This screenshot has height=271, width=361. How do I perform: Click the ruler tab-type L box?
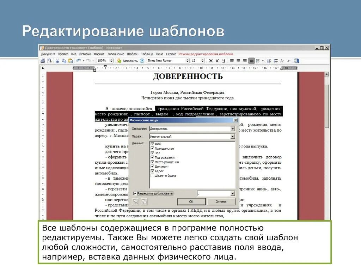click(43, 68)
